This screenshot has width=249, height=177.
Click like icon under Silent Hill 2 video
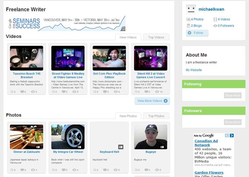coord(136,91)
